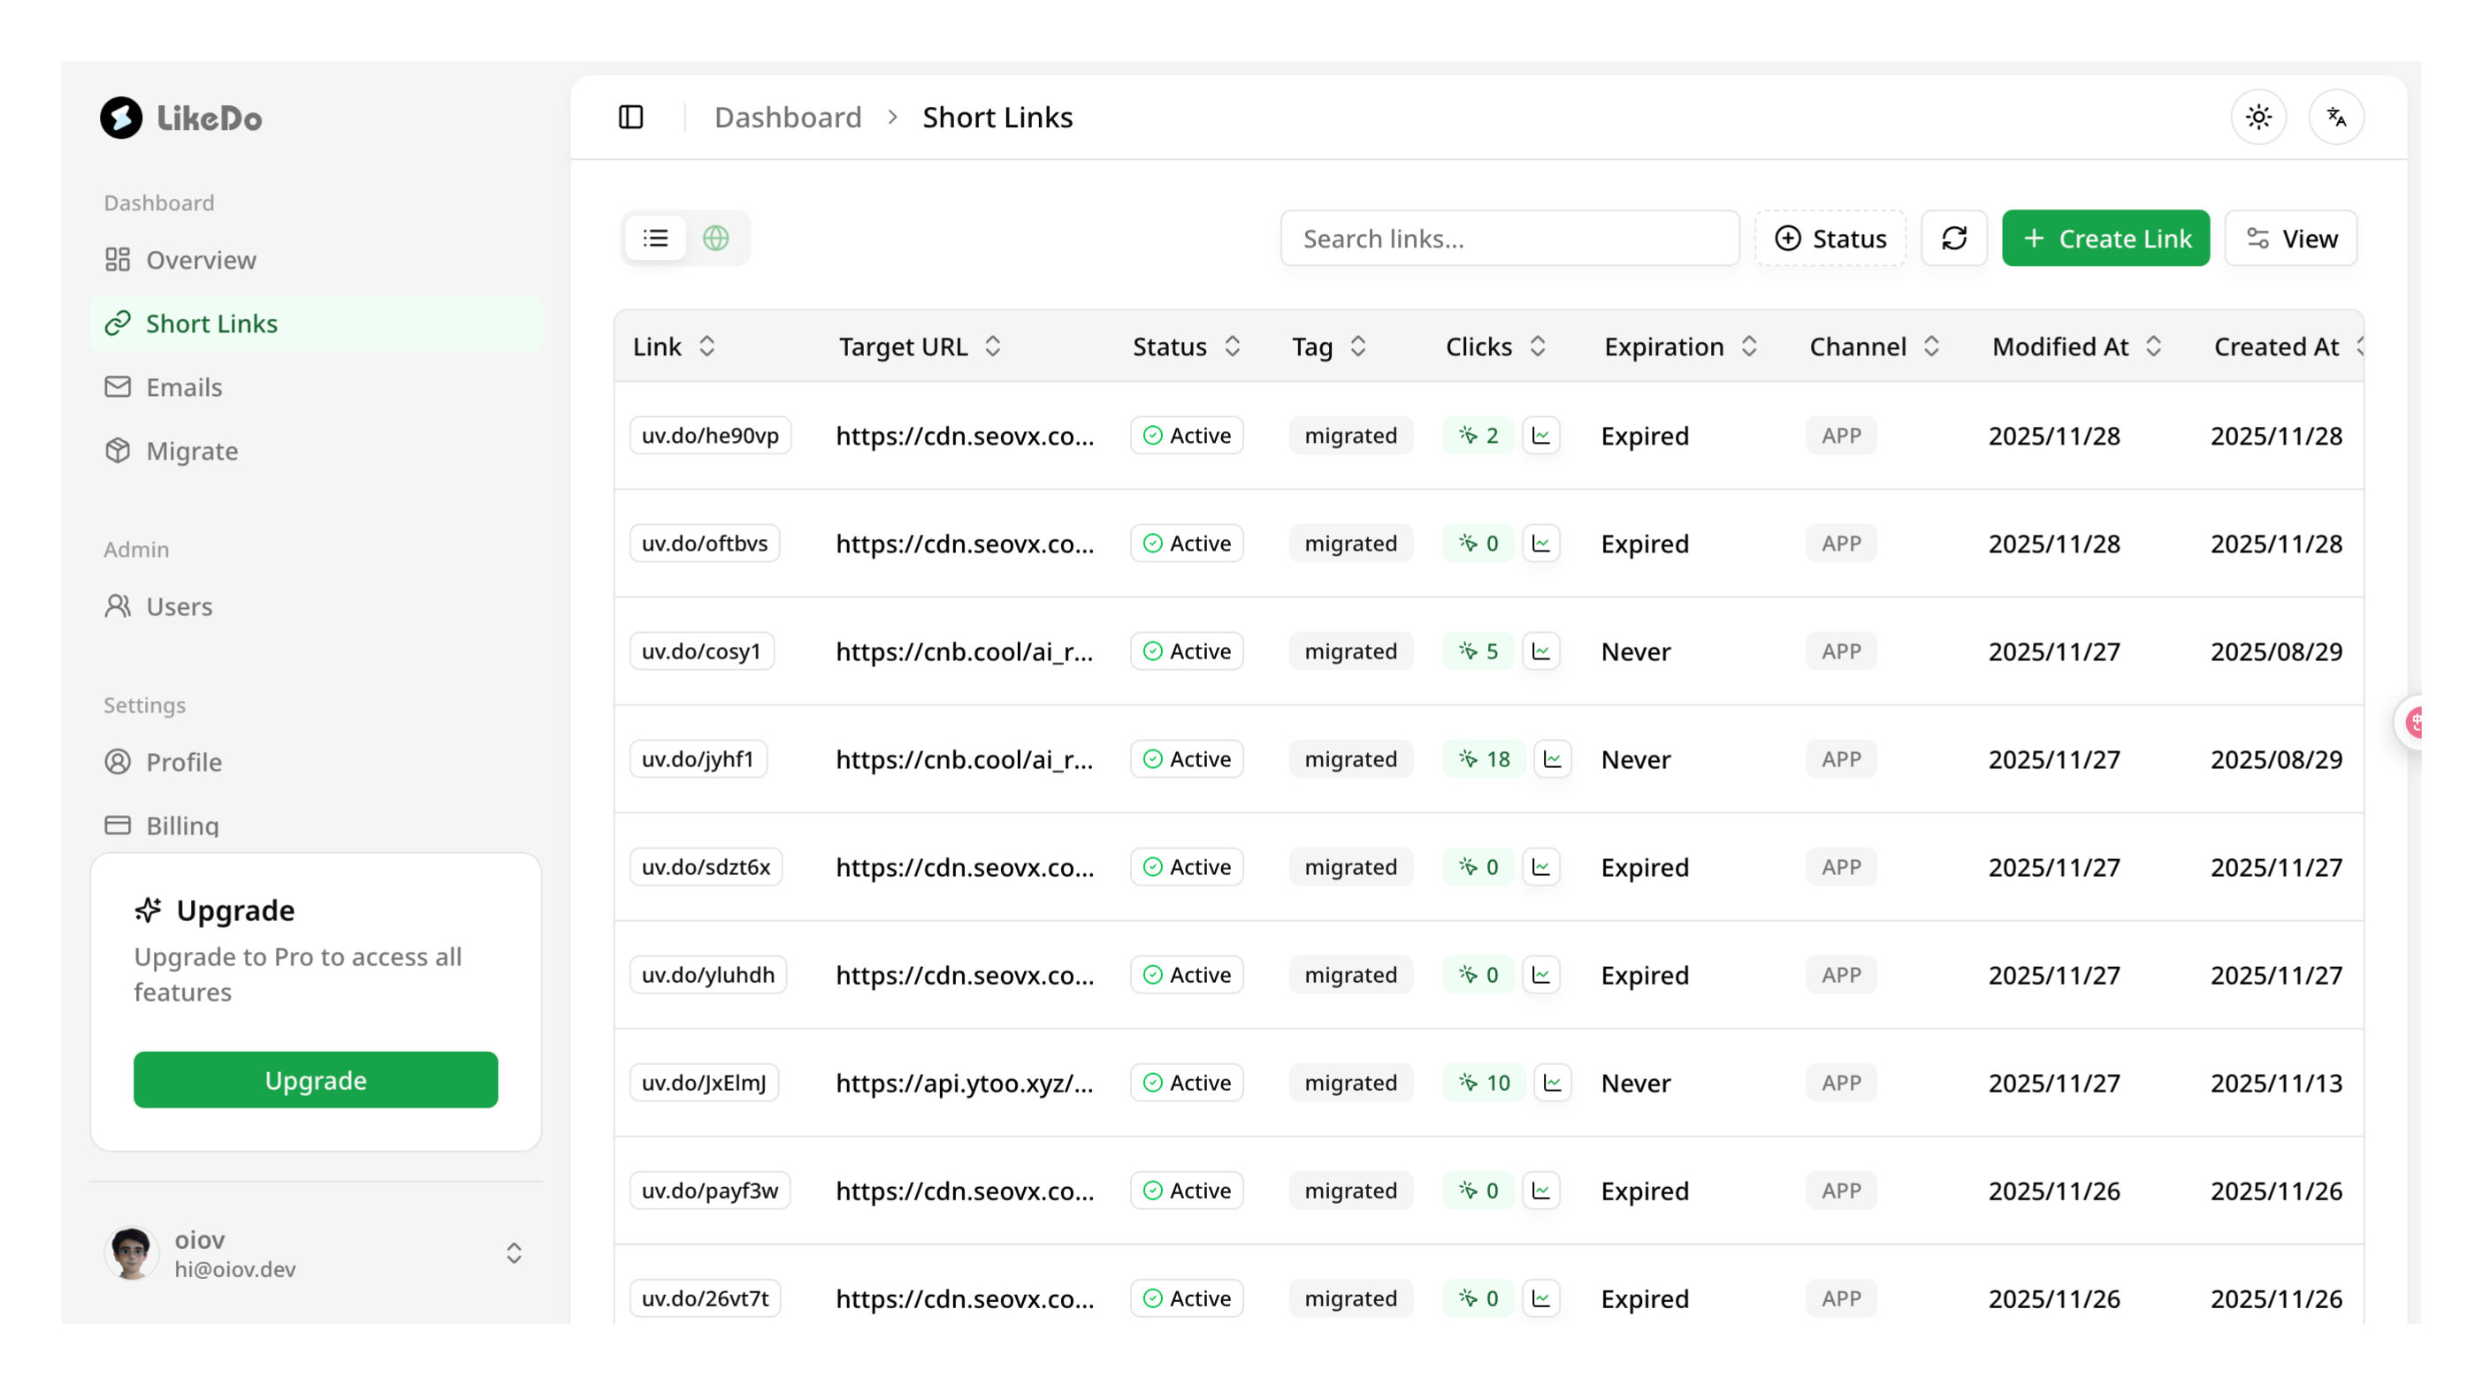Image resolution: width=2483 pixels, height=1385 pixels.
Task: Click the search links input field
Action: [x=1509, y=238]
